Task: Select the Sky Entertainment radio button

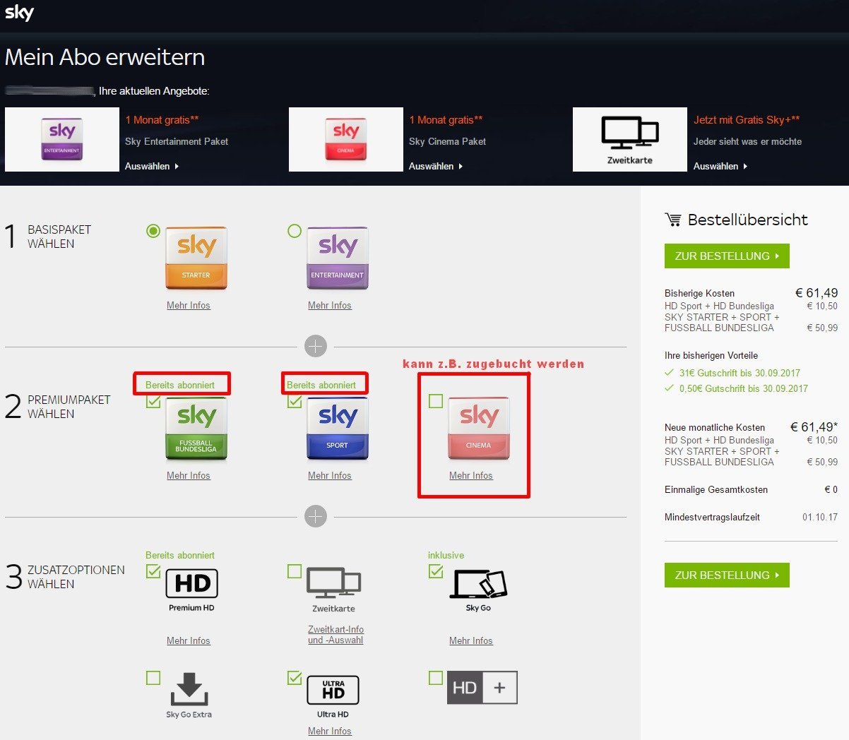Action: pos(295,231)
